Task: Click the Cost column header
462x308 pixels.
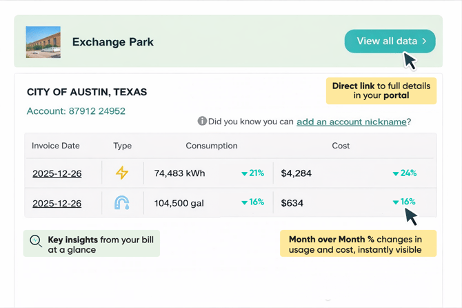Action: (x=341, y=146)
